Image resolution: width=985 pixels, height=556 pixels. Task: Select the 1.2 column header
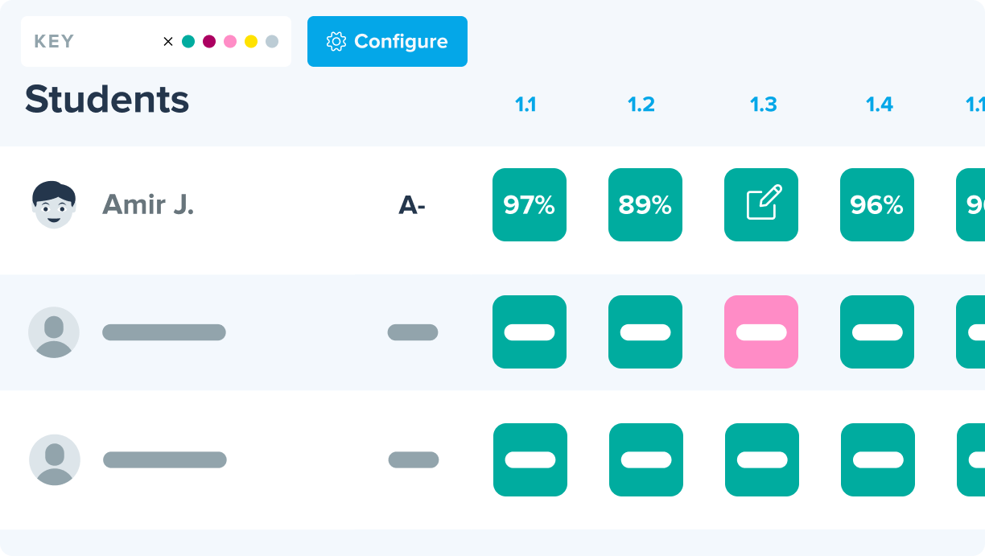(x=641, y=105)
